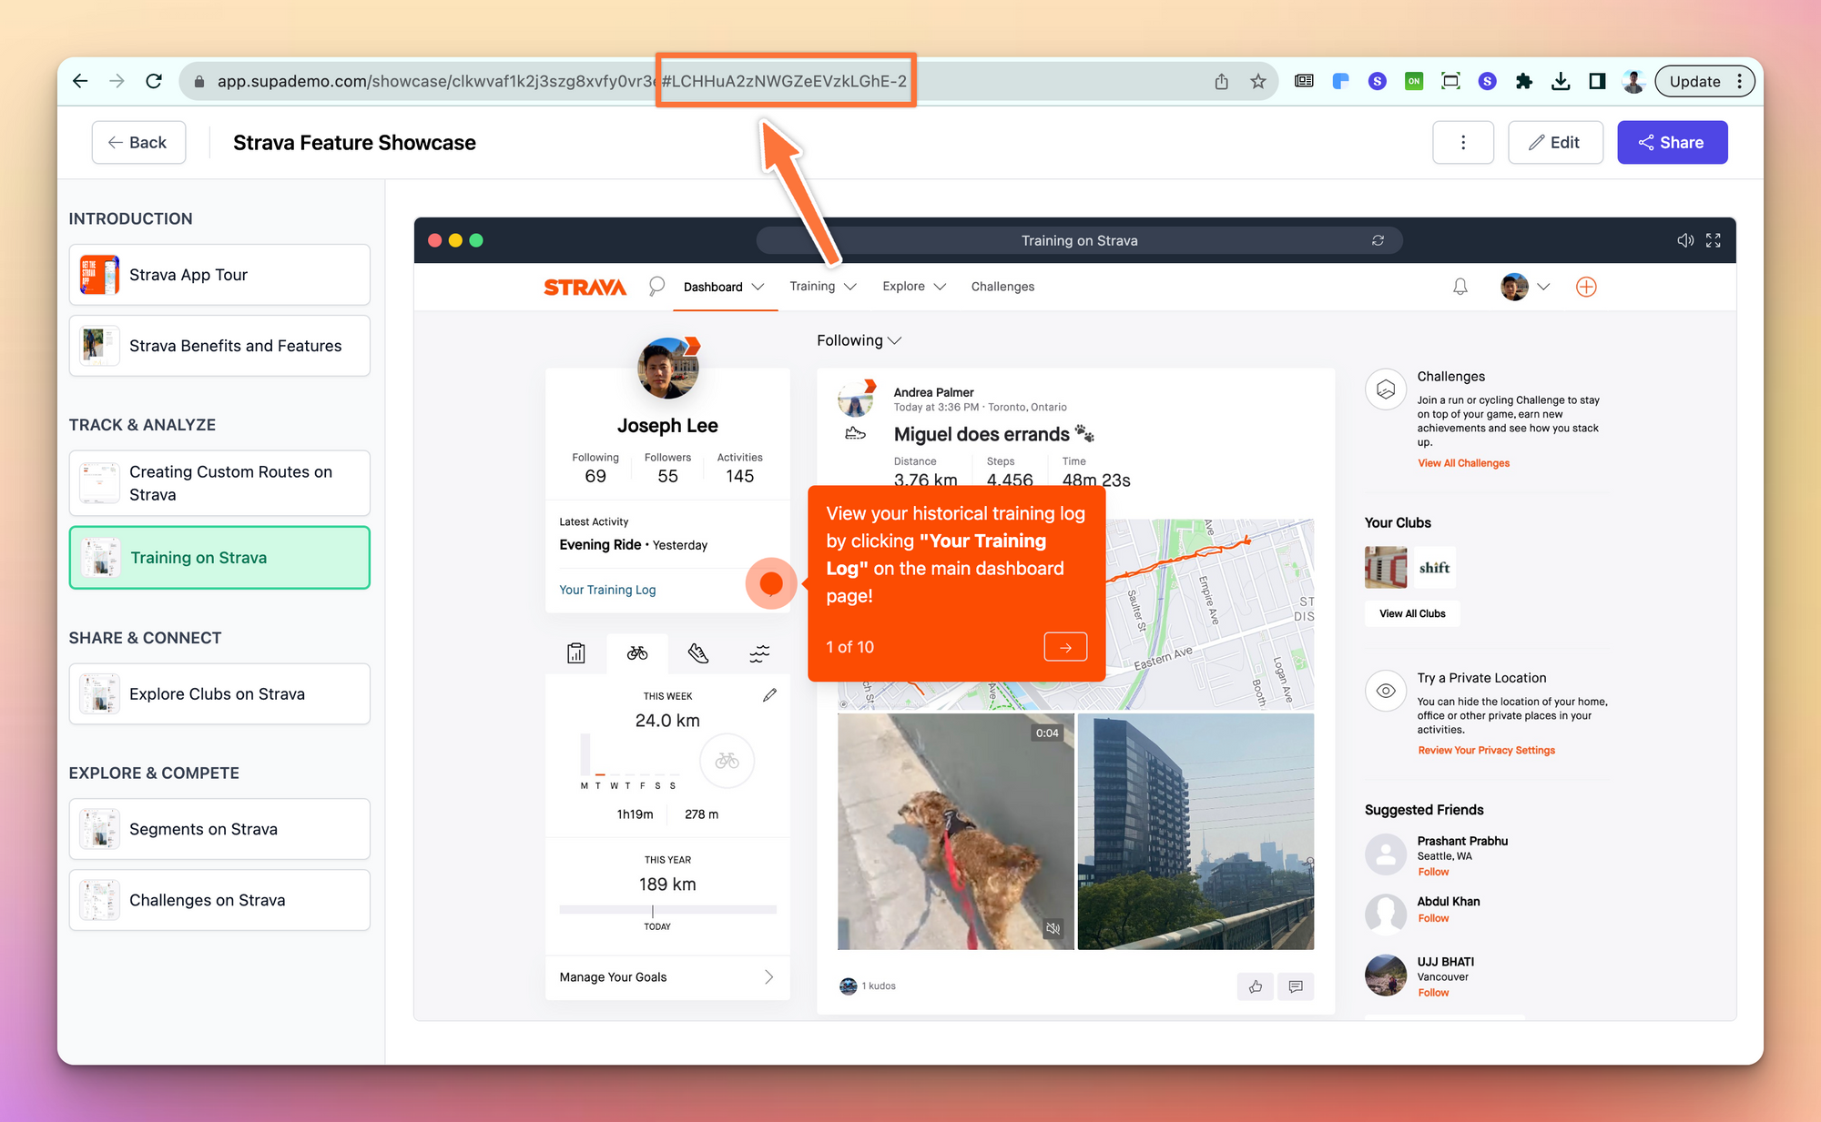Expand the Following feed filter
1821x1122 pixels.
coord(859,340)
